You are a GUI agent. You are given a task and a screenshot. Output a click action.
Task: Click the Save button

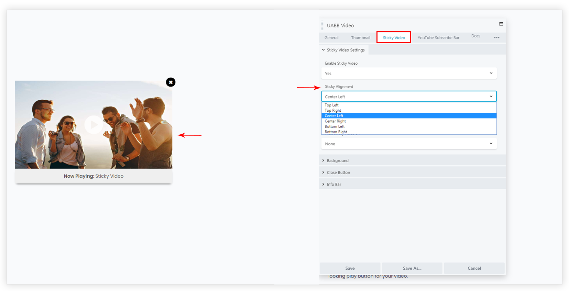[x=350, y=268]
